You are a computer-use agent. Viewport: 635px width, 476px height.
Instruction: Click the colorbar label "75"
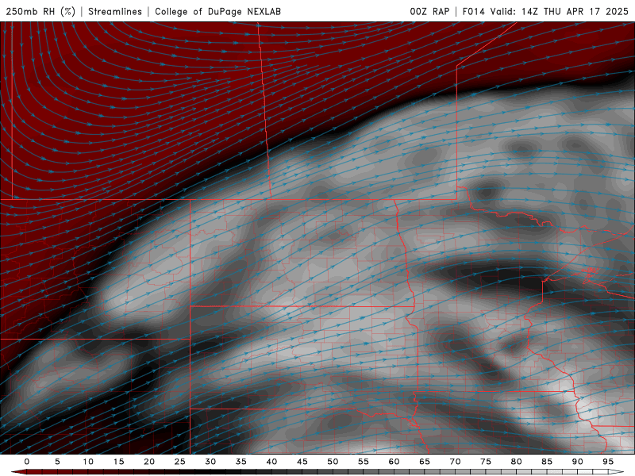[486, 462]
